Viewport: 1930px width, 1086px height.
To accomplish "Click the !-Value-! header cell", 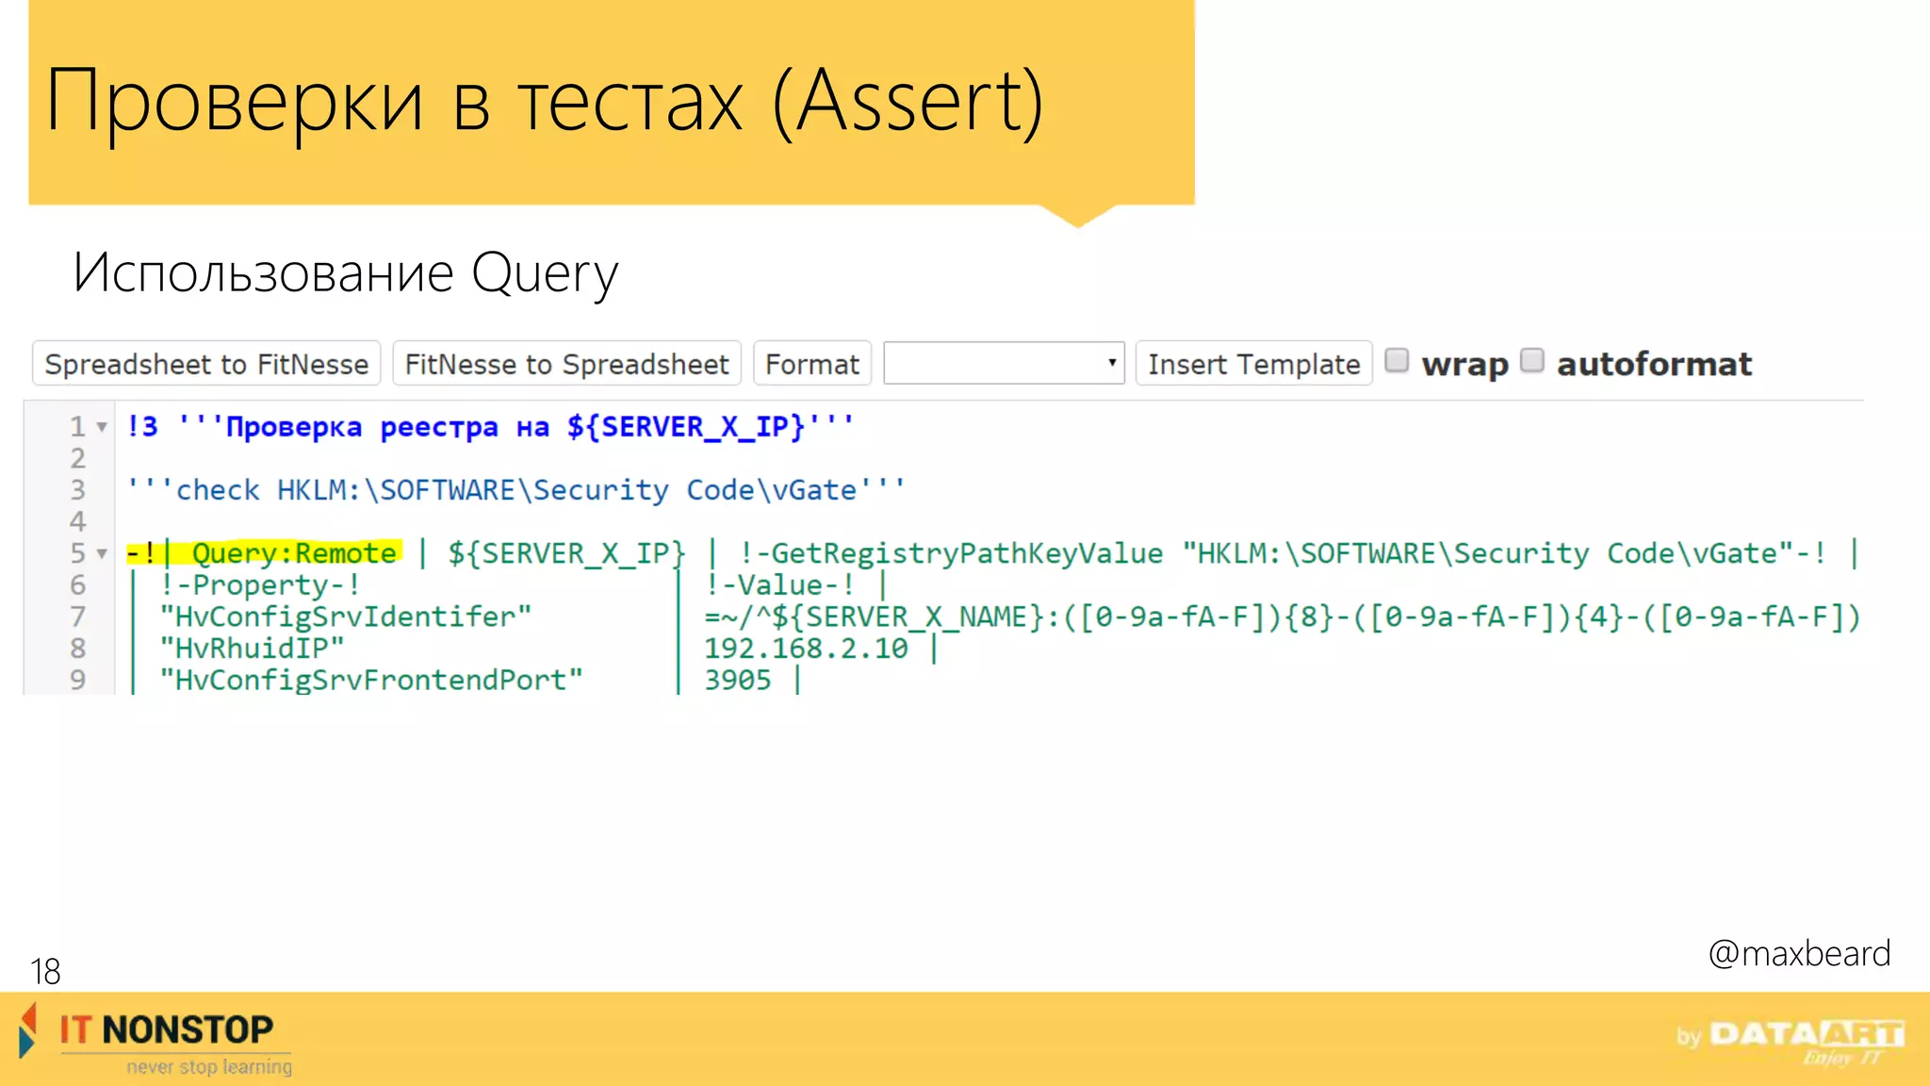I will tap(780, 584).
